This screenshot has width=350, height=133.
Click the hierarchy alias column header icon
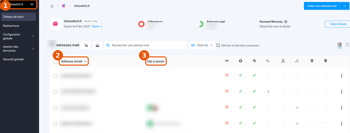(x=283, y=61)
